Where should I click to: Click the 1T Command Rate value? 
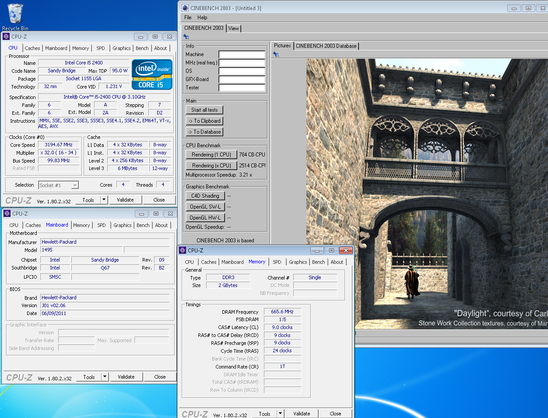pyautogui.click(x=282, y=366)
